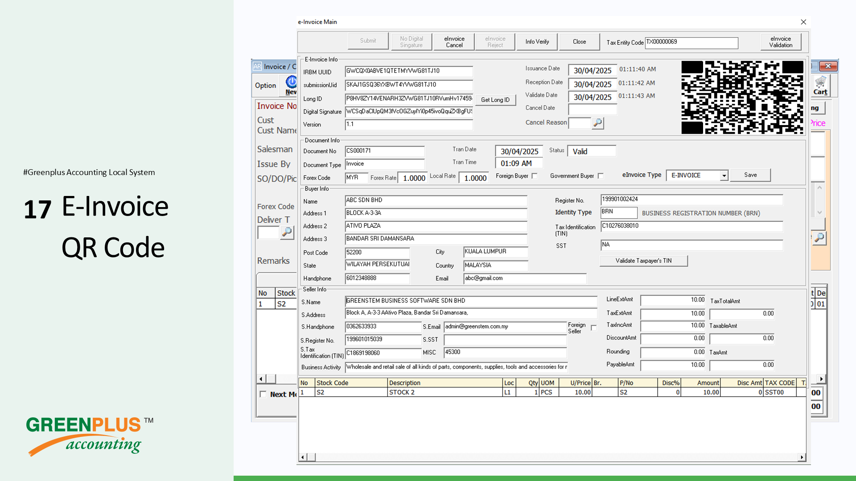Close the e-Invoice Main window
The width and height of the screenshot is (856, 481).
(x=803, y=22)
